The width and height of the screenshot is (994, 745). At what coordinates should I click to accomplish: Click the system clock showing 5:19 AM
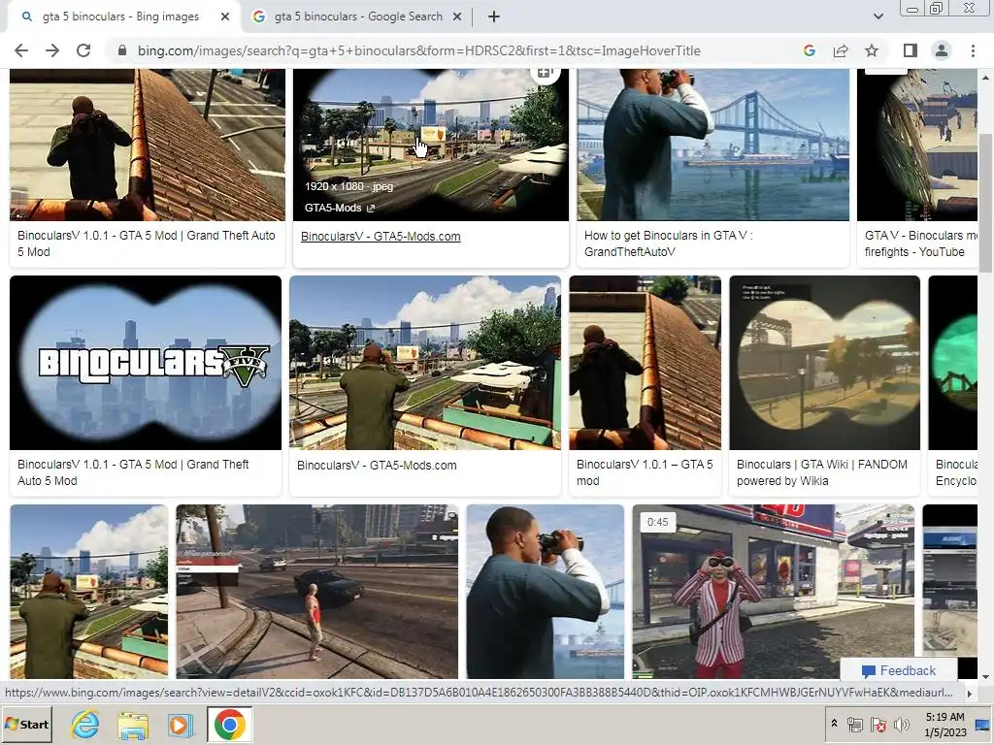pos(945,724)
